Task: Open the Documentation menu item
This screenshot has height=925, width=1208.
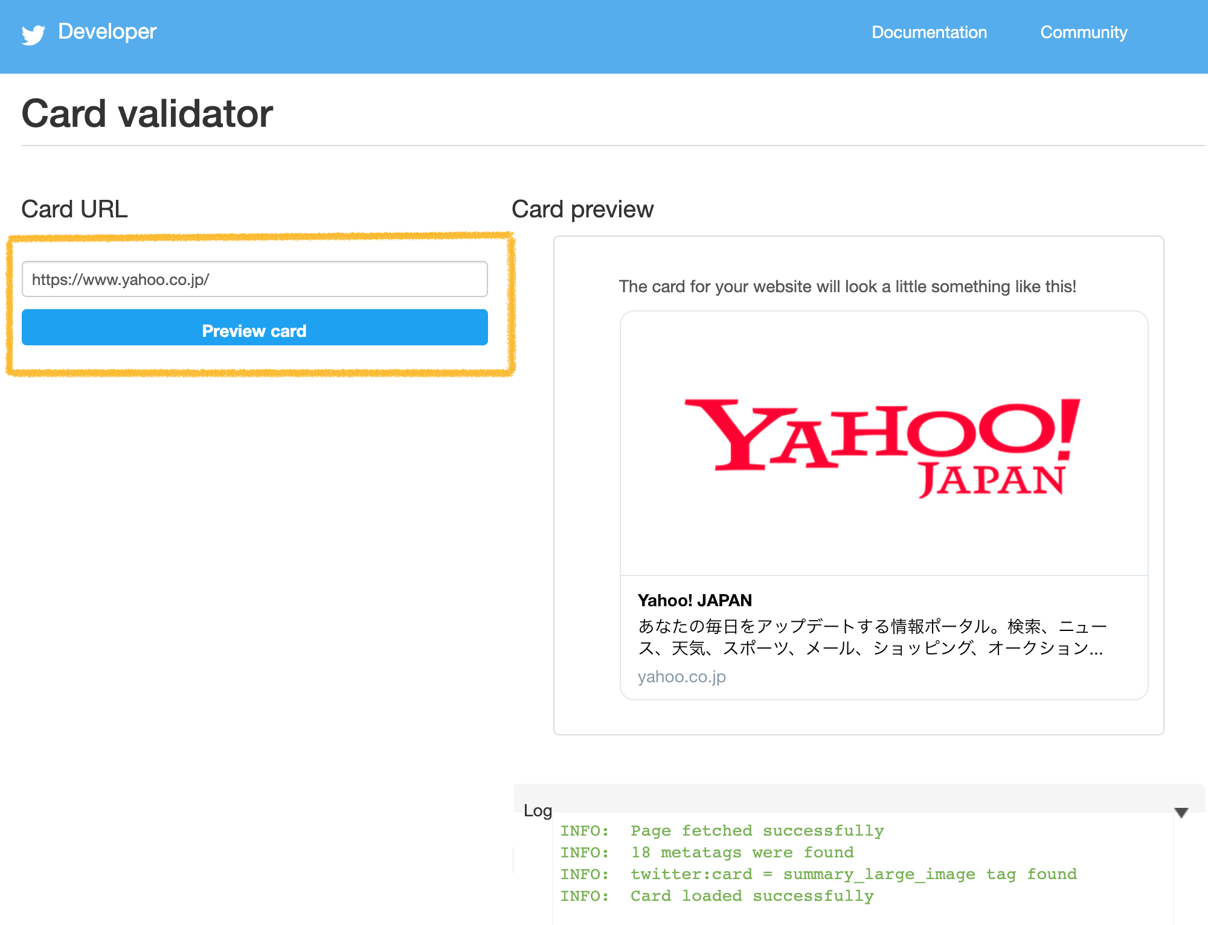Action: click(929, 32)
